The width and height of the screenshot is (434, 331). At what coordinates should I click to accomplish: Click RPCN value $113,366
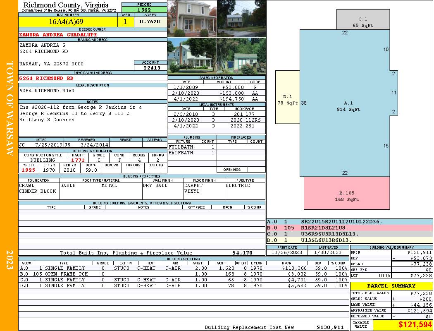(x=294, y=268)
